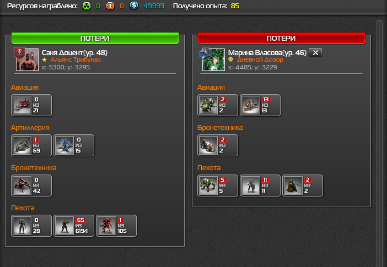The height and width of the screenshot is (267, 387).
Task: Open the Альянс Трибунал alliance link
Action: pos(76,59)
